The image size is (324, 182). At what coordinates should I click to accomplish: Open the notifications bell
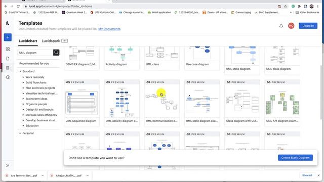point(281,26)
